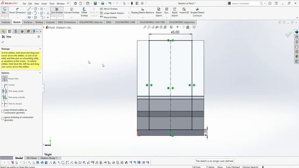This screenshot has width=299, height=168.
Task: Collapse the ribbon with the chevron
Action: click(297, 18)
